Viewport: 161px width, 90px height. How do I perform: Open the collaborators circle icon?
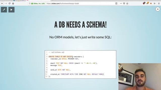158,9
